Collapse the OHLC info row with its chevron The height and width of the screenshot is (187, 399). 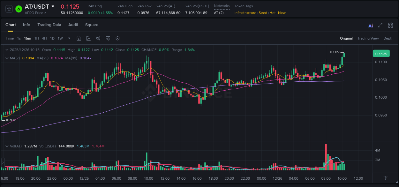coord(7,50)
